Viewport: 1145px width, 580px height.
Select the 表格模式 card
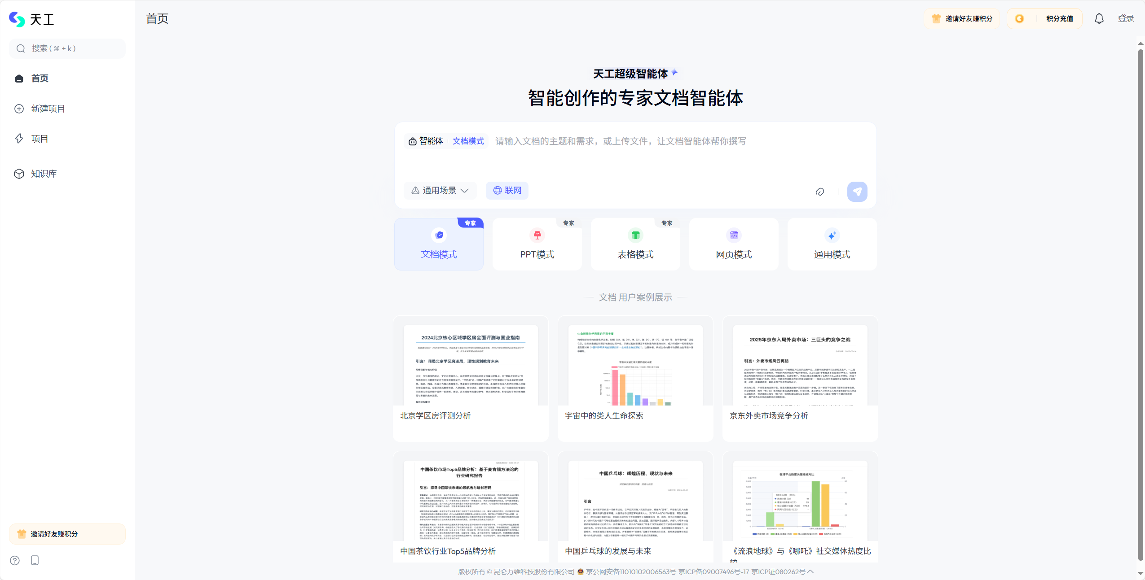(635, 244)
